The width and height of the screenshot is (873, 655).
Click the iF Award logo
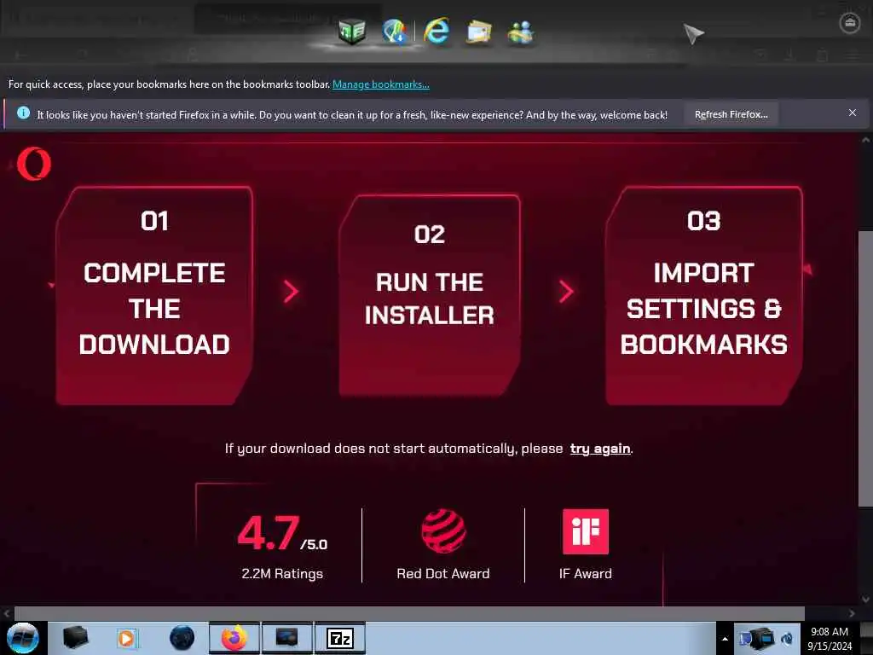tap(585, 531)
